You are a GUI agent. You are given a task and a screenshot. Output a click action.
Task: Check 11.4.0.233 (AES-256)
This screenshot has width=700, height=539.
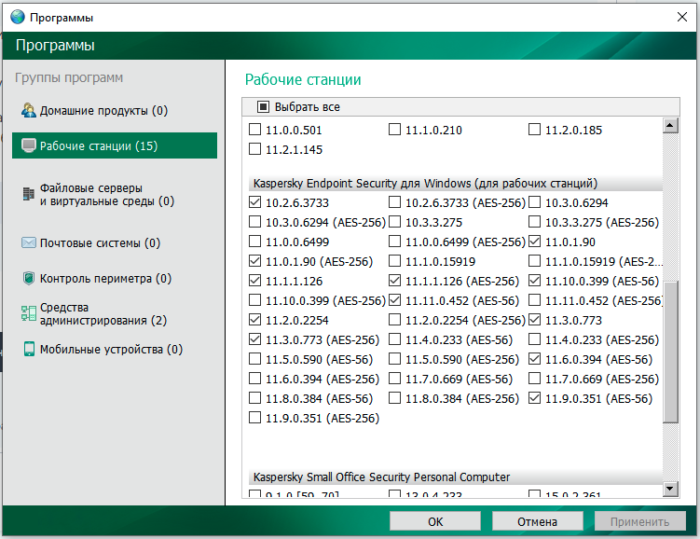click(534, 339)
